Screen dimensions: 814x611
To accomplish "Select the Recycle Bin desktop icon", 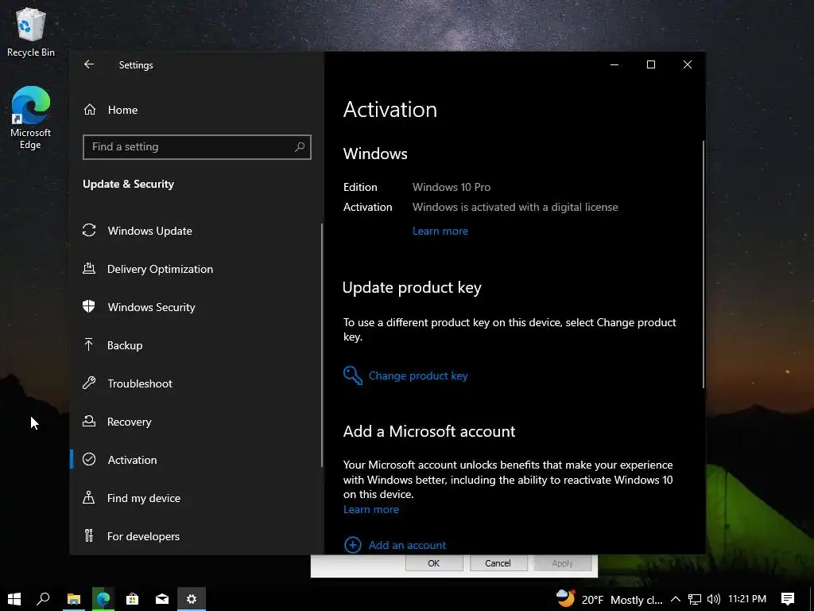I will coord(31,32).
